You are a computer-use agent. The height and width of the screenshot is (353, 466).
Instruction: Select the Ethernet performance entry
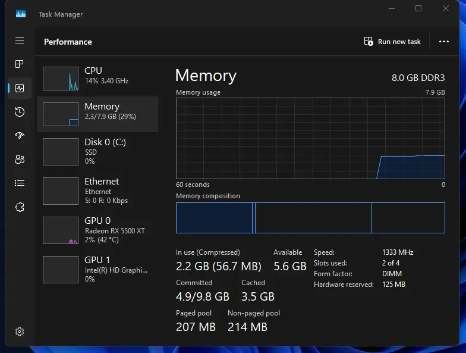pyautogui.click(x=97, y=191)
